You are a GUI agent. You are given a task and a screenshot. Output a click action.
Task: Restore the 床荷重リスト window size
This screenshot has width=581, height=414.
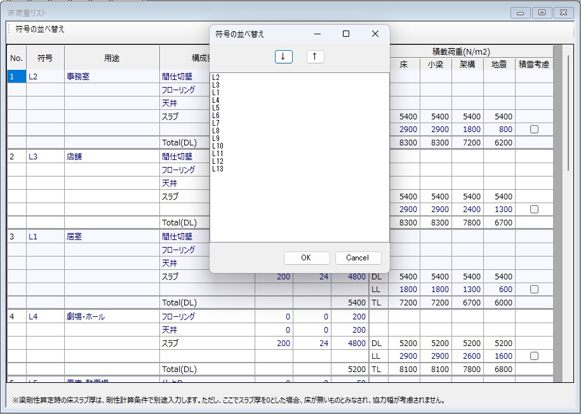(542, 13)
